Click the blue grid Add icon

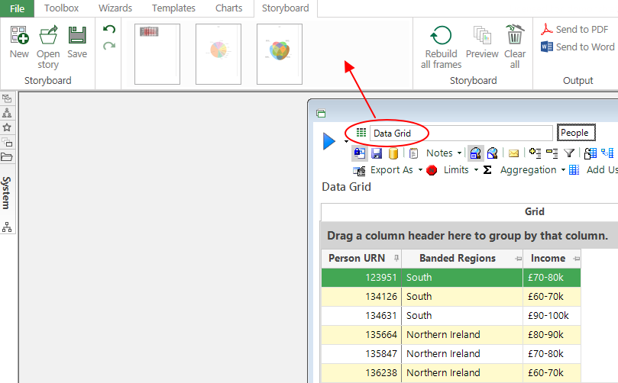coord(574,170)
